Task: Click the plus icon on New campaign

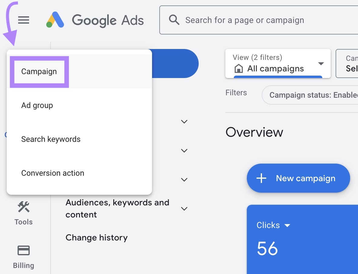Action: pyautogui.click(x=261, y=178)
